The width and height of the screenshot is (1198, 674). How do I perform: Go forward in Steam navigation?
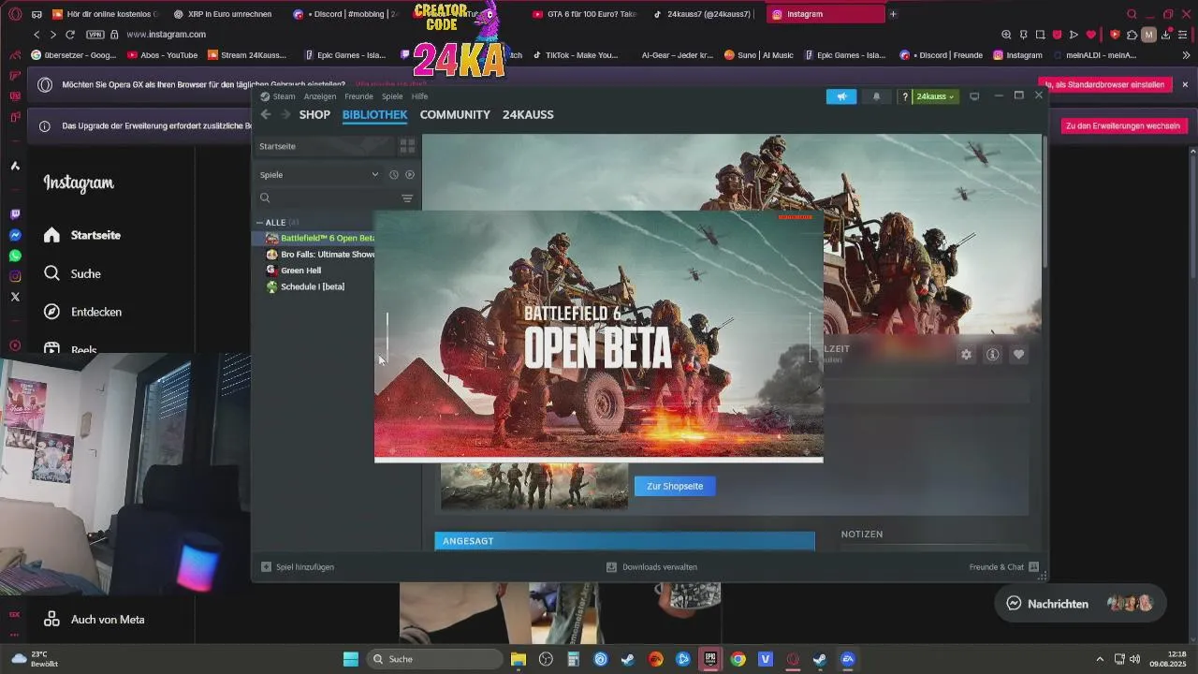pos(285,114)
